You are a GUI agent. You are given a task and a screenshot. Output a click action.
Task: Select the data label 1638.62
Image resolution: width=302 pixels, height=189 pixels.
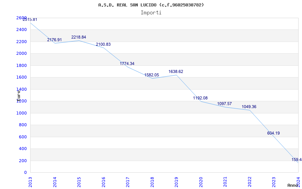tap(176, 71)
